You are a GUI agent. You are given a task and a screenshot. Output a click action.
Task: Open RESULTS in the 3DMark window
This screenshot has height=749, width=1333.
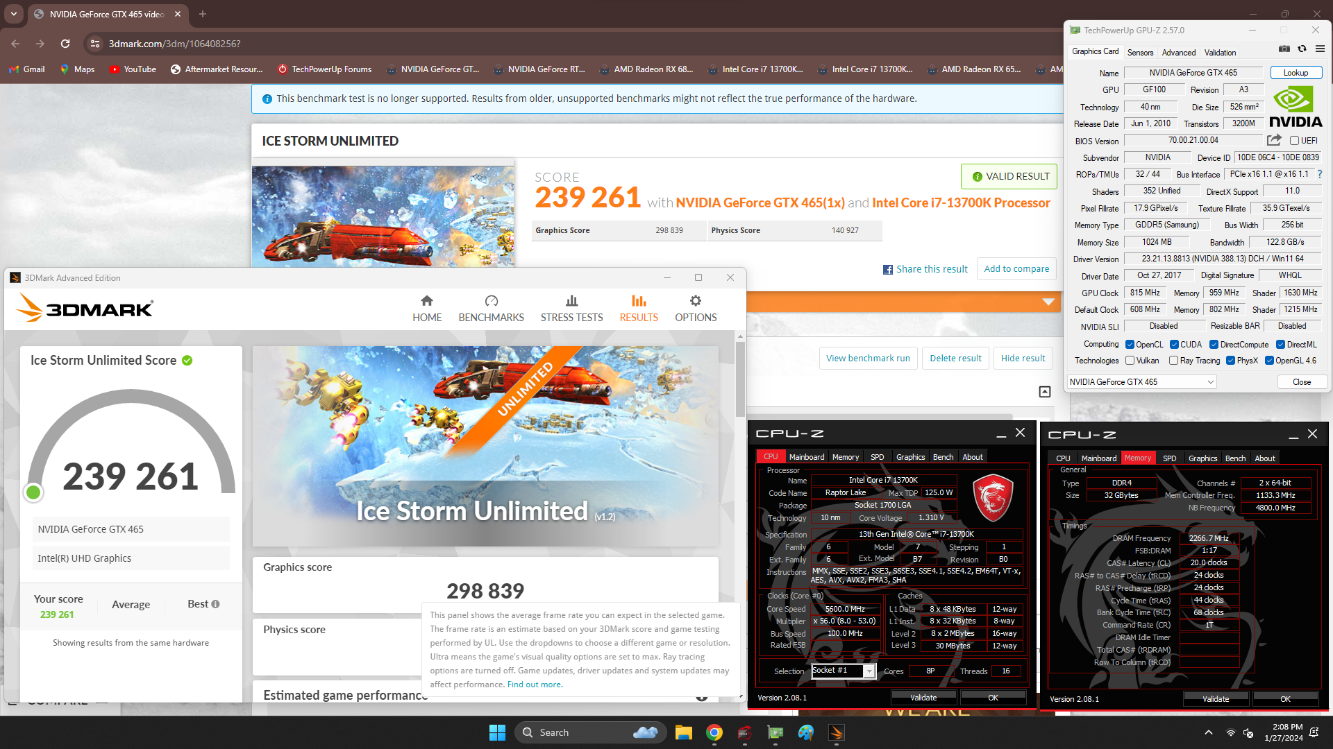[x=639, y=309]
